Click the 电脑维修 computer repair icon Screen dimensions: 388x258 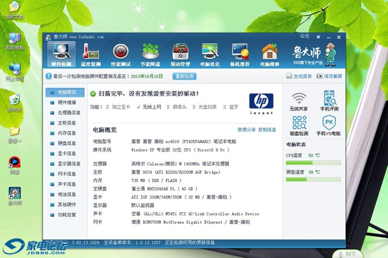point(270,54)
